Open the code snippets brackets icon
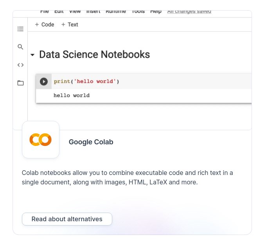This screenshot has height=244, width=259. pos(20,65)
